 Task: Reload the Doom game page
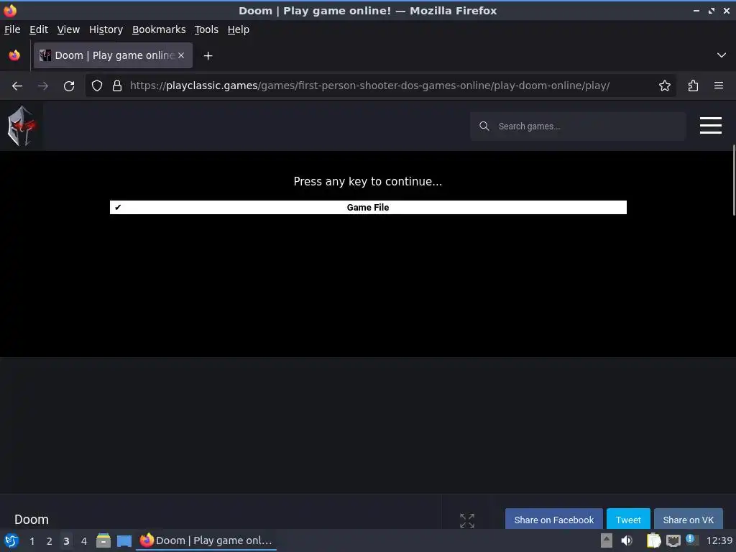[69, 86]
